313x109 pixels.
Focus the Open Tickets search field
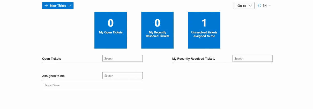coord(123,58)
